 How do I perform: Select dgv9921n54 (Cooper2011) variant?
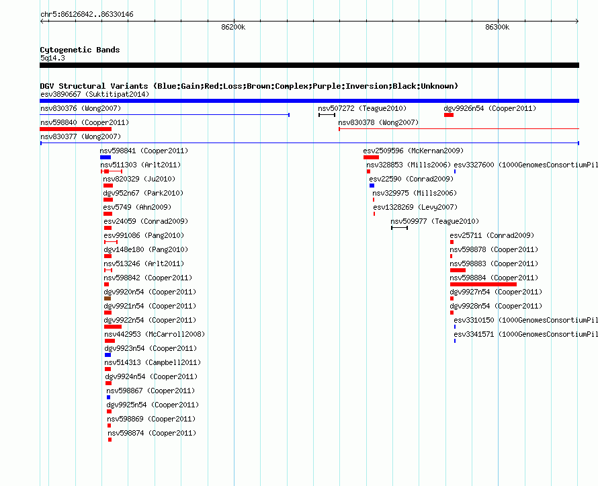pyautogui.click(x=150, y=306)
